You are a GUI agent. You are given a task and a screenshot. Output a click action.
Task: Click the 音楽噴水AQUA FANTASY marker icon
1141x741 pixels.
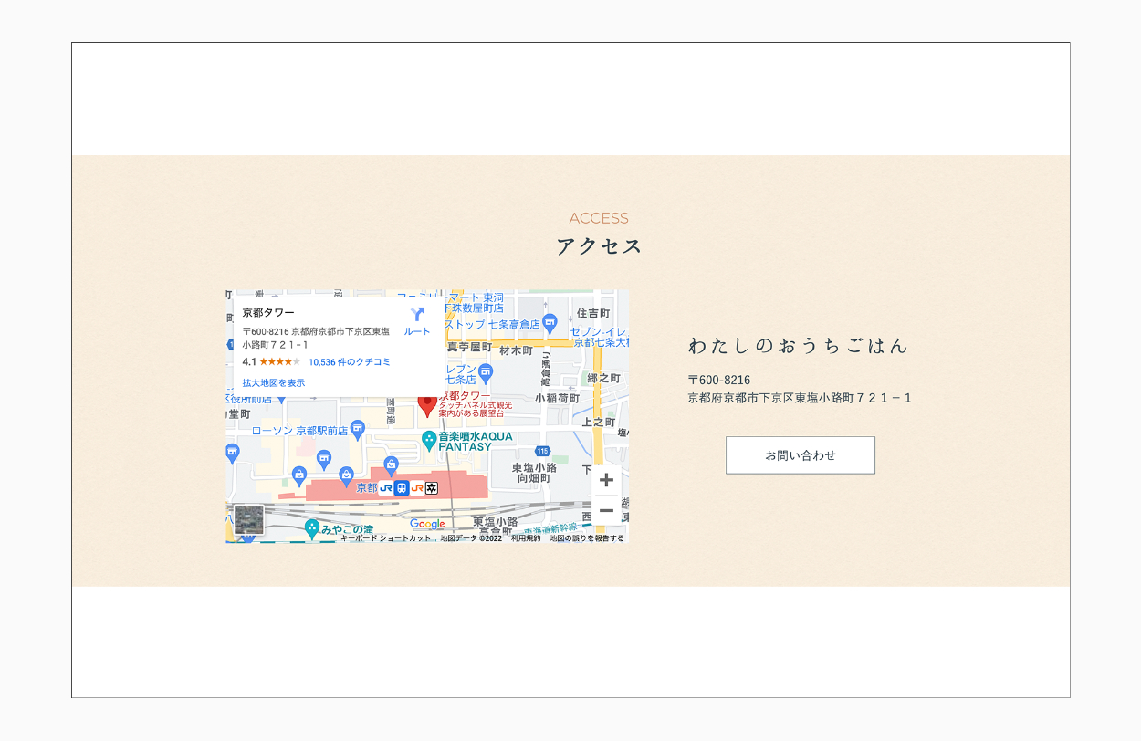click(x=429, y=441)
